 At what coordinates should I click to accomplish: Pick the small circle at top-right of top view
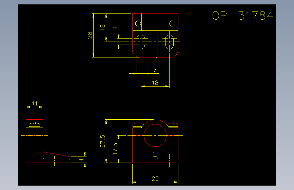[x=172, y=24]
